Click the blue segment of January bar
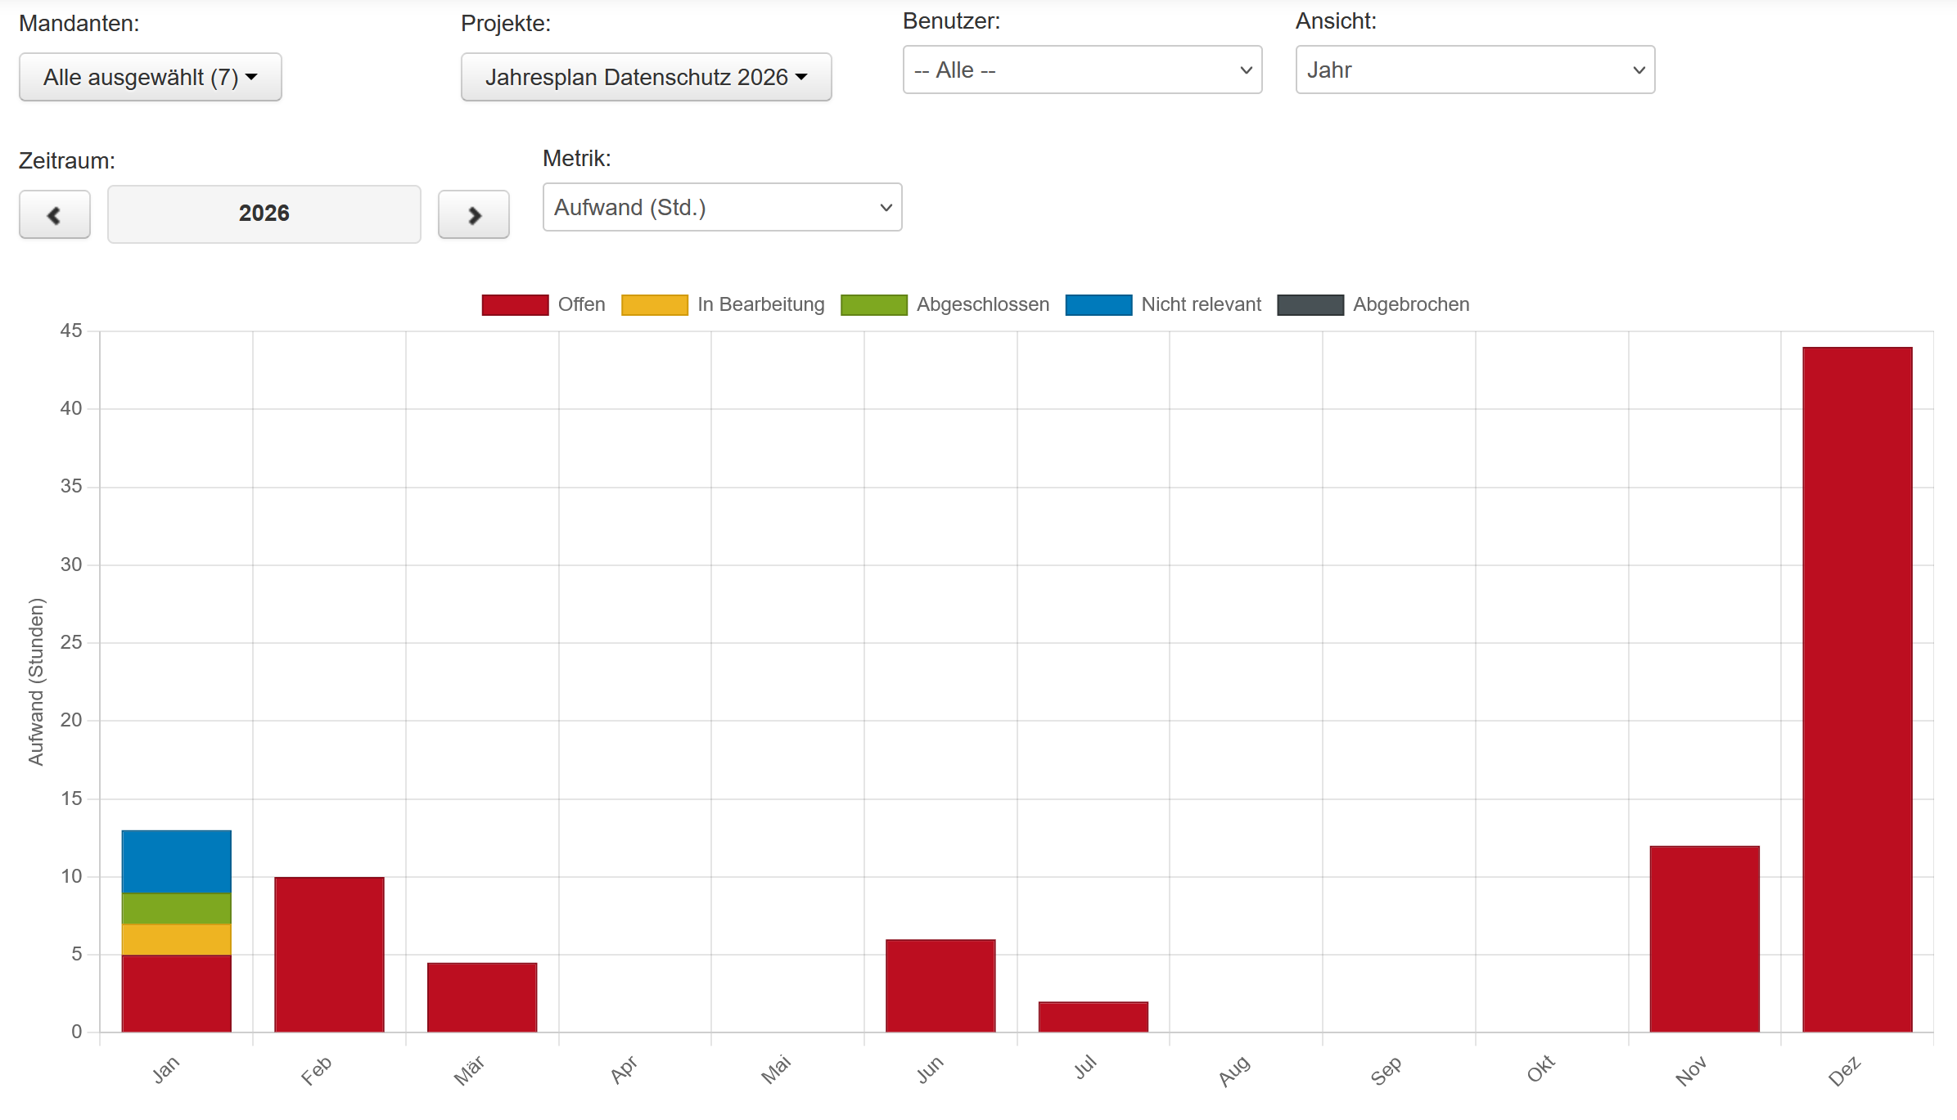Image resolution: width=1957 pixels, height=1120 pixels. pos(176,861)
